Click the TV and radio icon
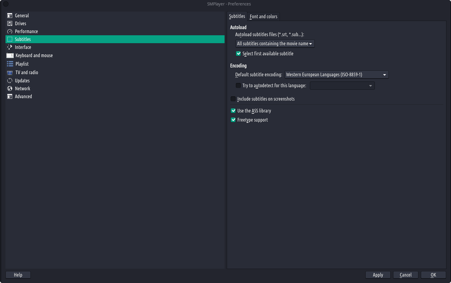The image size is (451, 283). coord(10,72)
